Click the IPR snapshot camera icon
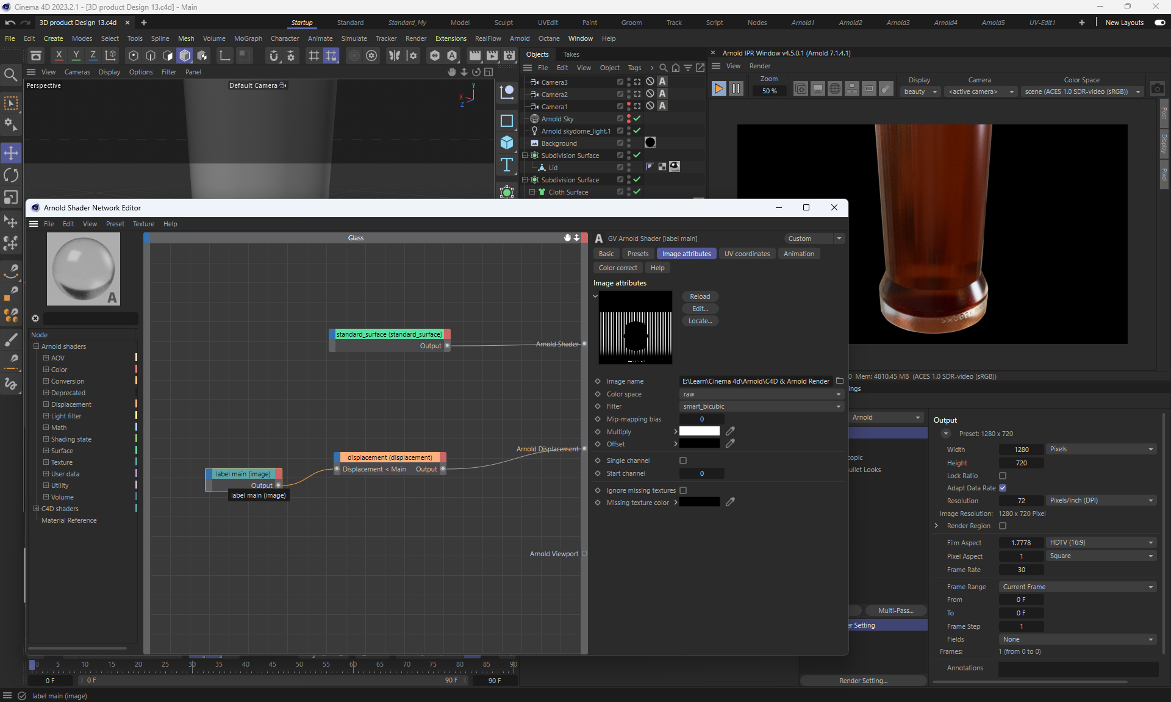Viewport: 1171px width, 702px height. pos(1157,89)
